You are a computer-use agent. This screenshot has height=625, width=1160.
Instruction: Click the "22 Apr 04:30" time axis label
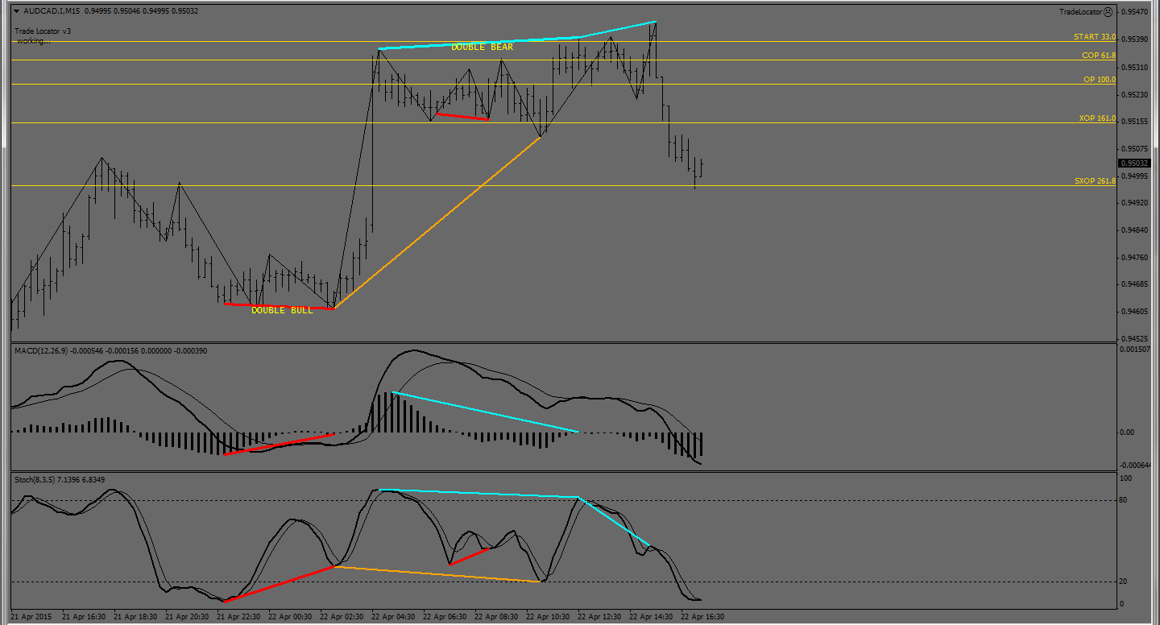[393, 617]
